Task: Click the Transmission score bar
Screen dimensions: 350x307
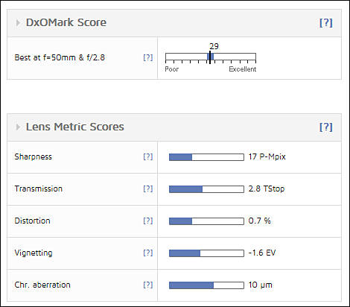Action: pos(206,189)
